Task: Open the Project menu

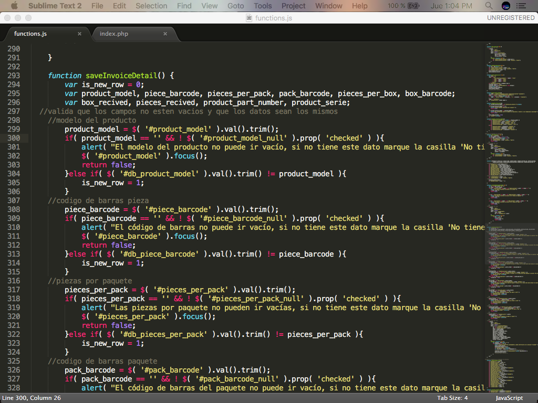Action: click(x=293, y=6)
